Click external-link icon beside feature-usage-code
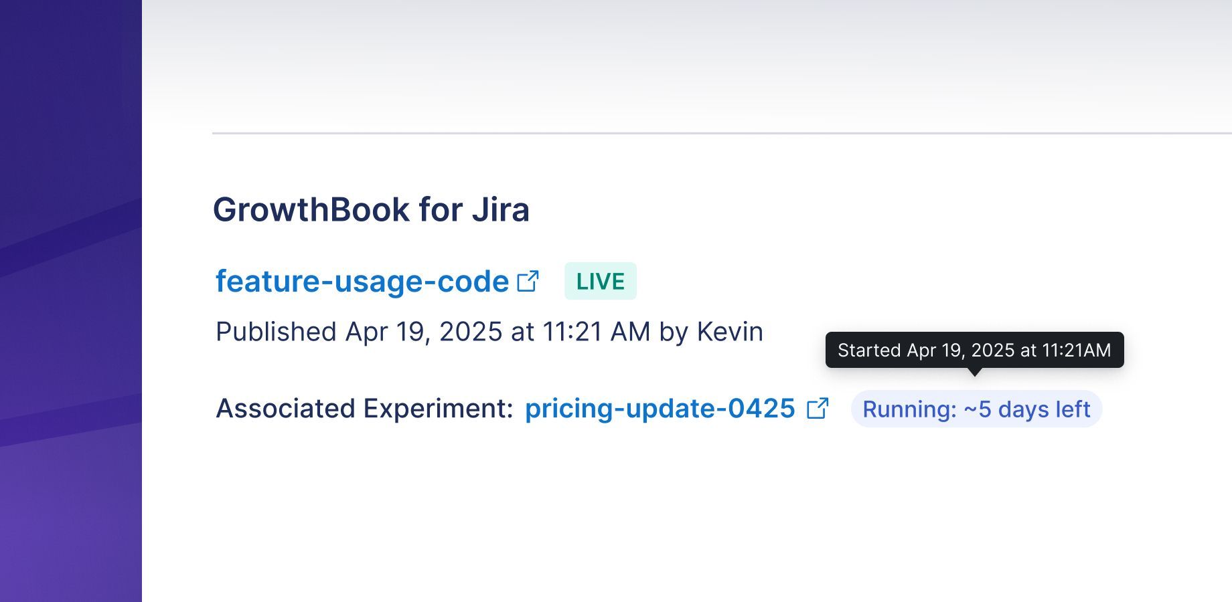The height and width of the screenshot is (602, 1232). [528, 282]
